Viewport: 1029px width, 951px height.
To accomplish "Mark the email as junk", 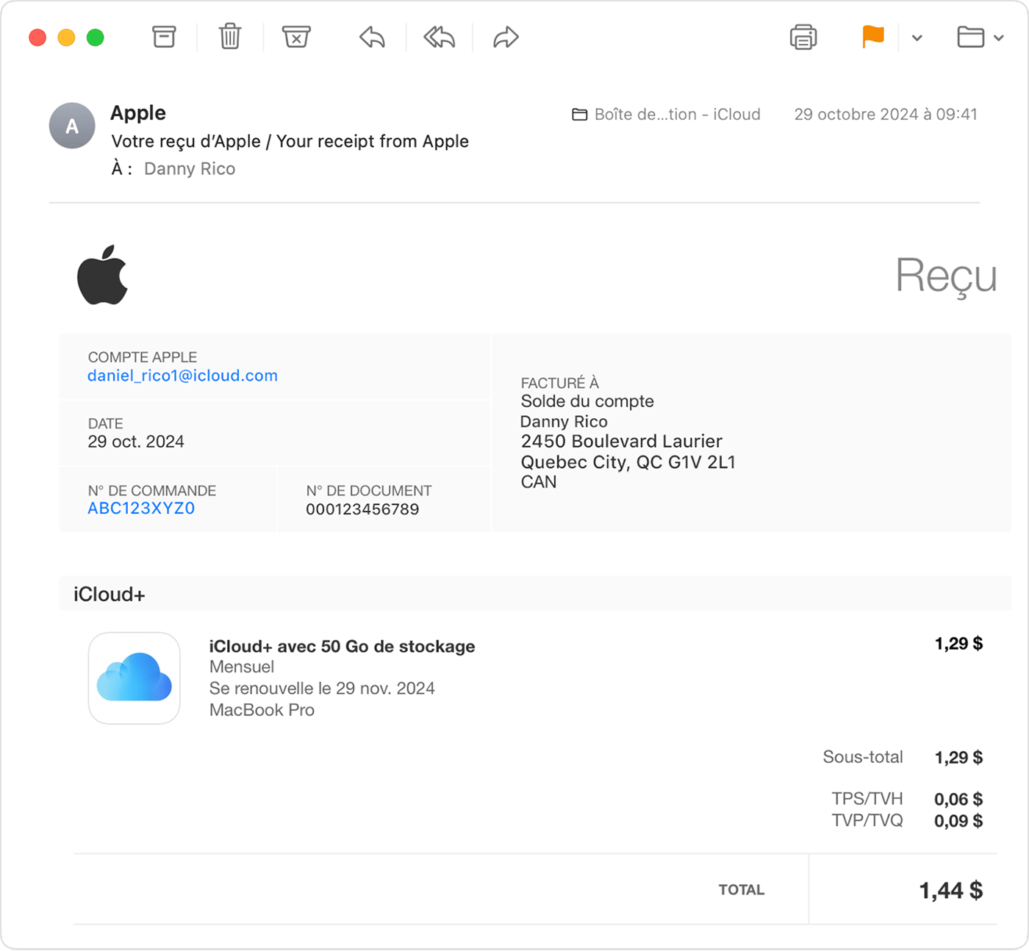I will tap(295, 37).
